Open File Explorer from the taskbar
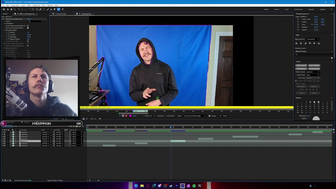The height and width of the screenshot is (189, 336). tap(142, 186)
